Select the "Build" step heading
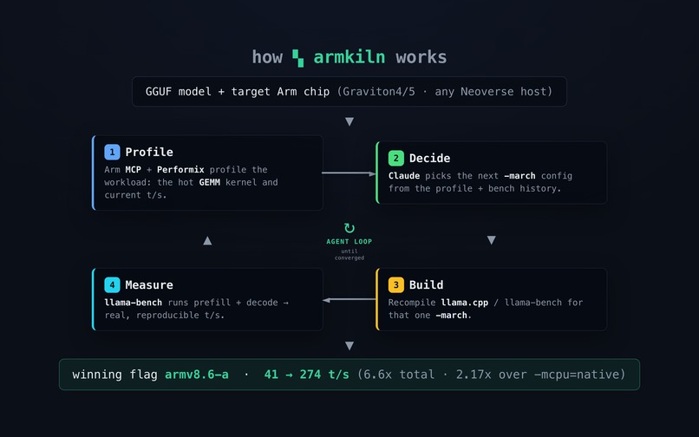The height and width of the screenshot is (437, 699). point(426,285)
